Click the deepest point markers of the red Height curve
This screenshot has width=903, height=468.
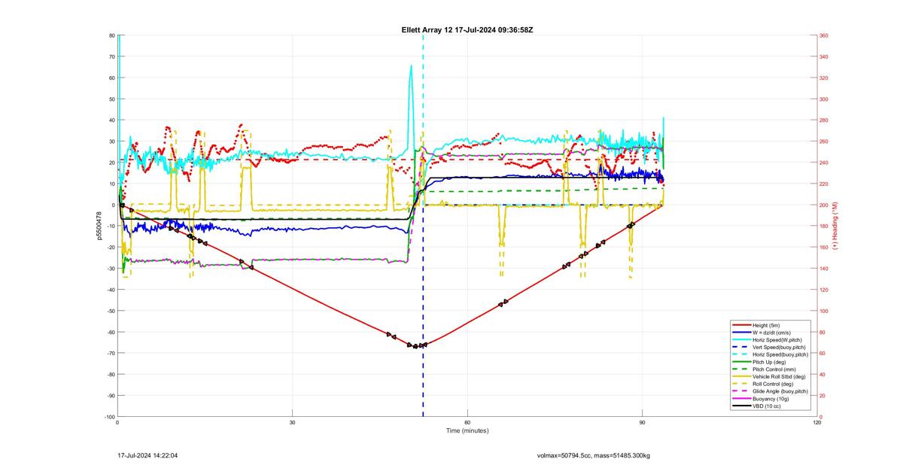[418, 345]
